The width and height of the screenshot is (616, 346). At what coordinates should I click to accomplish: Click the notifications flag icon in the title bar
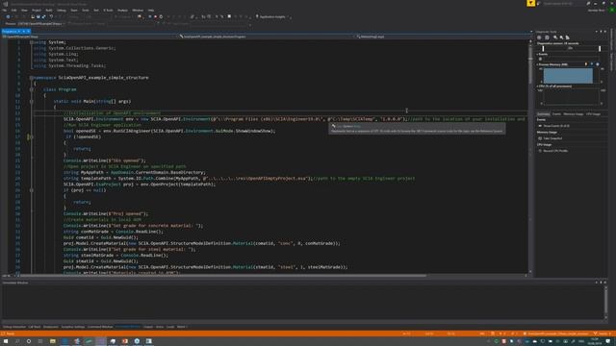[x=530, y=3]
